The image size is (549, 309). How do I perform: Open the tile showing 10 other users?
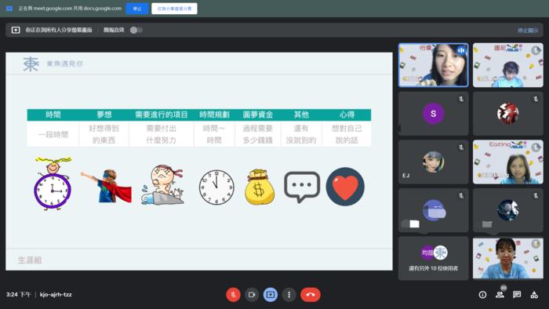(434, 258)
